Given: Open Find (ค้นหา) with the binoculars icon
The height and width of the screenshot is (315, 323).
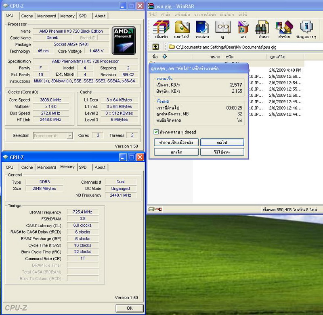Looking at the screenshot, I should point(263,28).
